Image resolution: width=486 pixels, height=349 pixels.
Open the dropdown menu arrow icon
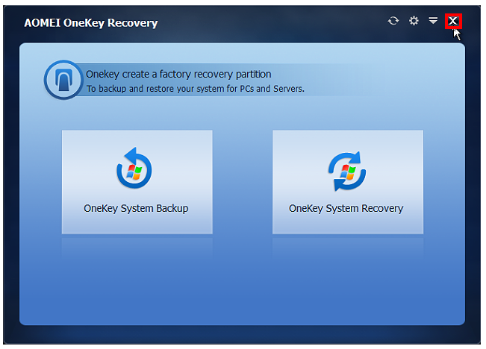point(433,21)
